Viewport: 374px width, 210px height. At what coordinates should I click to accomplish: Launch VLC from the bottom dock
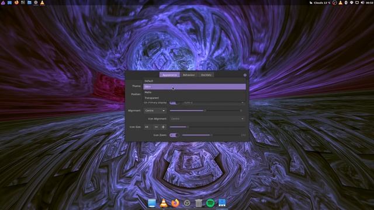(x=164, y=203)
